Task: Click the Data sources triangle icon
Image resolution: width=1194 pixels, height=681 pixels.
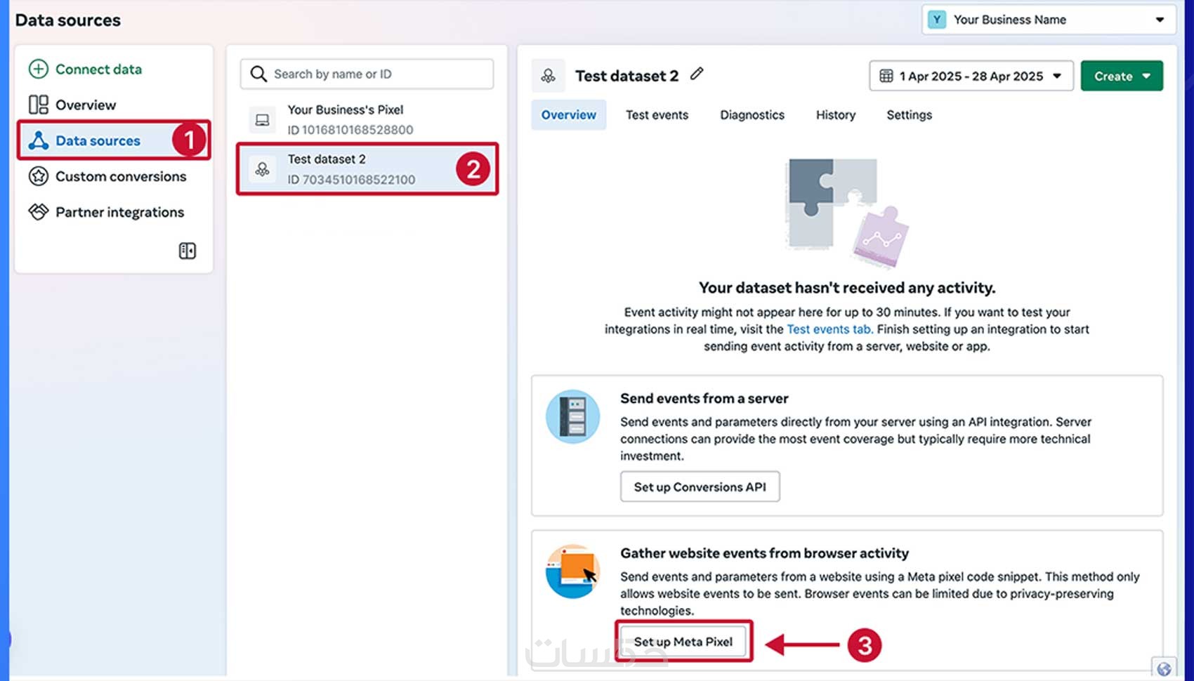Action: tap(39, 140)
